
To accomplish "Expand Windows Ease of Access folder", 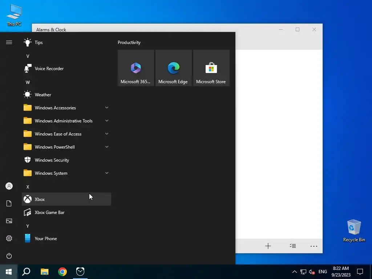I will (x=66, y=134).
